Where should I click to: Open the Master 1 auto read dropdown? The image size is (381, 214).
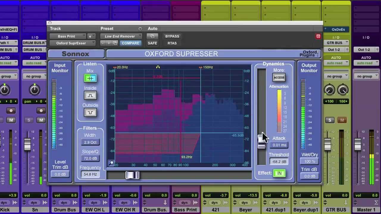pos(366,63)
